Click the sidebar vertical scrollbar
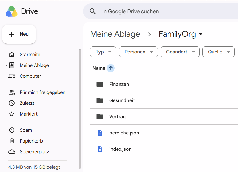This screenshot has height=172, width=238. click(x=80, y=109)
